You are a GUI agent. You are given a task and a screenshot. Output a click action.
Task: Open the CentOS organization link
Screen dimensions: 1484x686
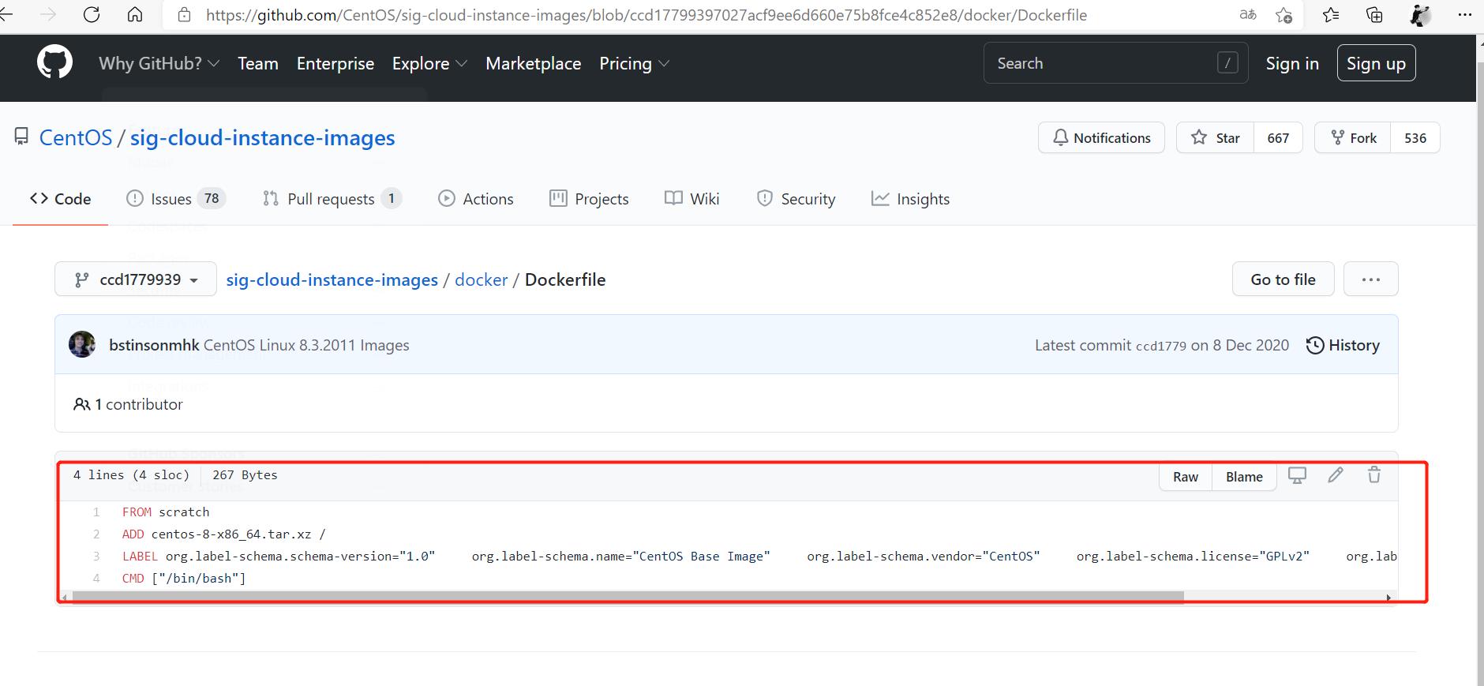pos(76,137)
